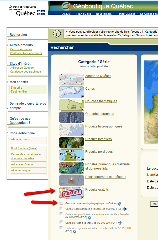Show info for Carte du relief
The height and width of the screenshot is (240, 158).
120,223
